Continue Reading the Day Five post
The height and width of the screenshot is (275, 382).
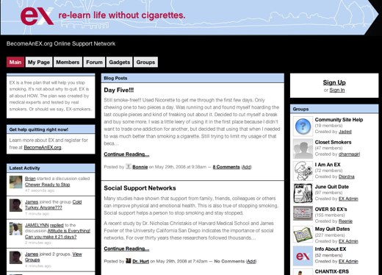click(126, 154)
